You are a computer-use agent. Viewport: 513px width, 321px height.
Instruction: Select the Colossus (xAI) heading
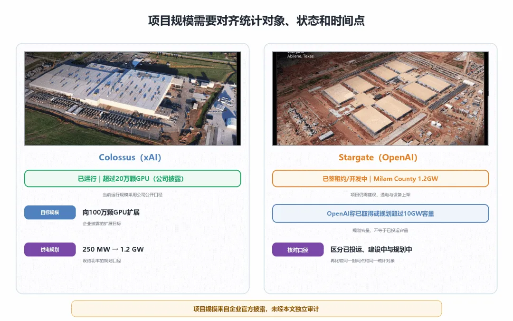click(x=130, y=157)
